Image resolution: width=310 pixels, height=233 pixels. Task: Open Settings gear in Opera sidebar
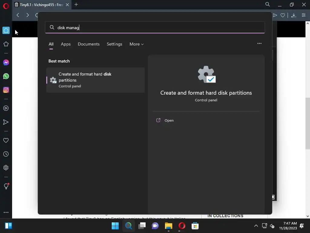(x=6, y=167)
